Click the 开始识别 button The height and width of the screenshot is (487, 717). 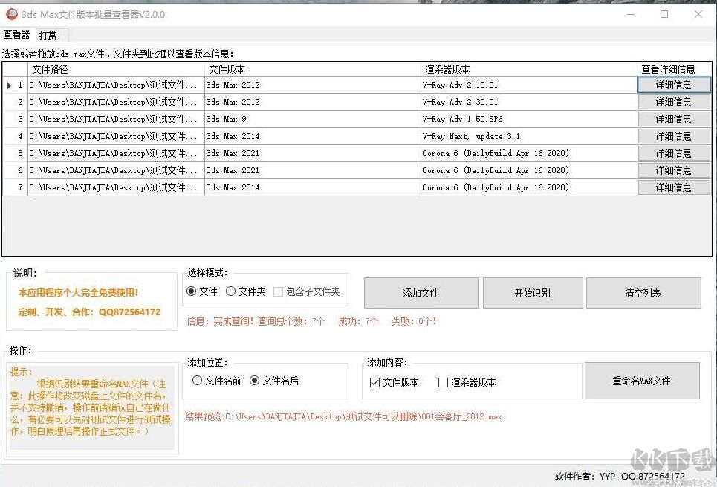click(532, 292)
